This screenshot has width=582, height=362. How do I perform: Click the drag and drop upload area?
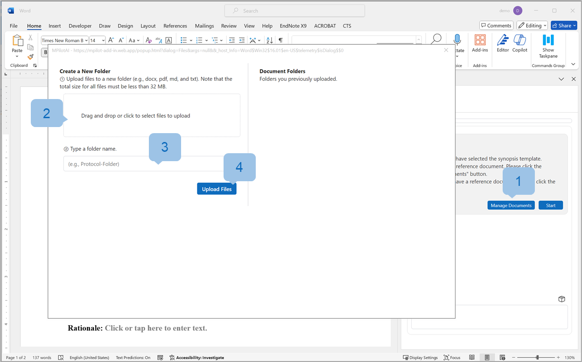pos(152,115)
